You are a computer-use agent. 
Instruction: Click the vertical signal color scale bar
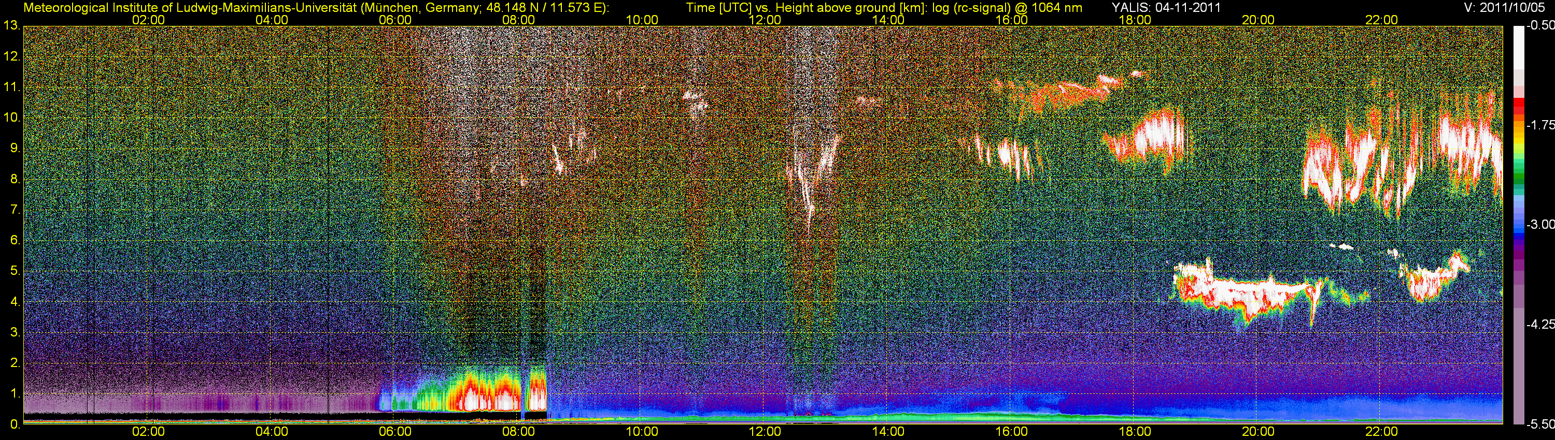pyautogui.click(x=1518, y=225)
